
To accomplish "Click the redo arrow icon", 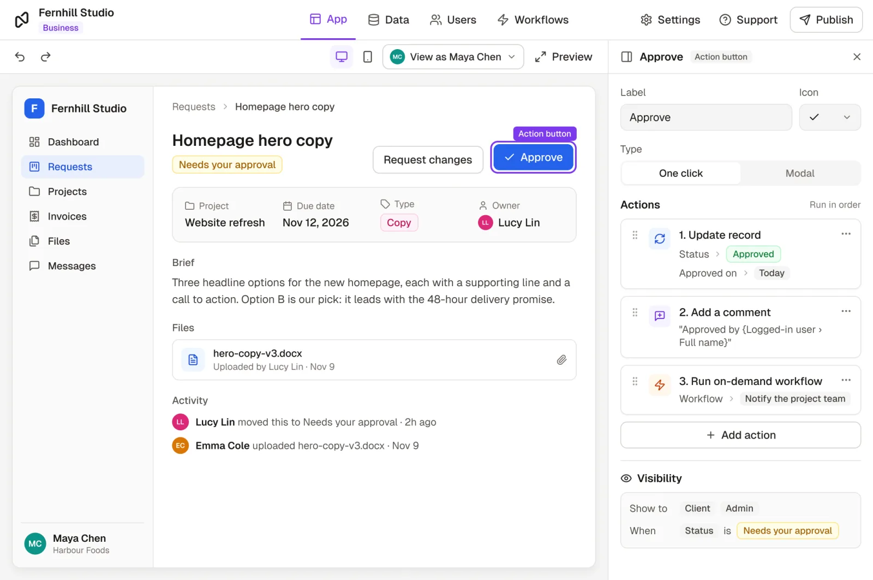I will [46, 57].
